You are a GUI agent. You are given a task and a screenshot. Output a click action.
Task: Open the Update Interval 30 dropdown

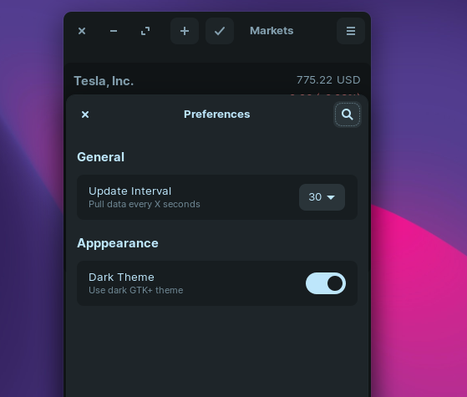(x=322, y=197)
